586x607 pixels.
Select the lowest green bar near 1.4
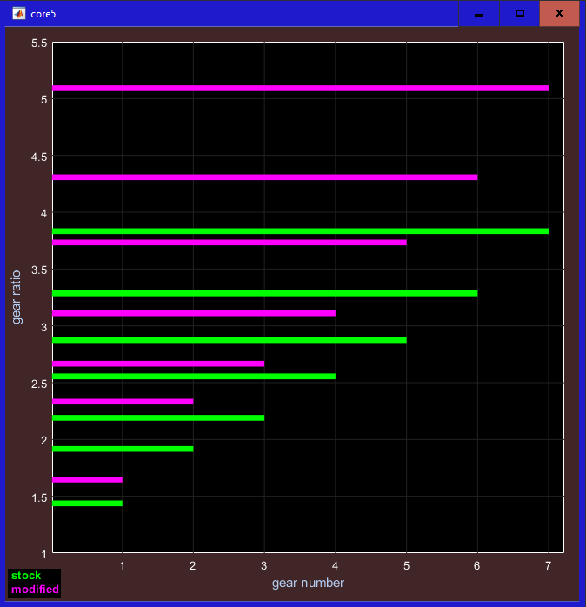coord(87,503)
